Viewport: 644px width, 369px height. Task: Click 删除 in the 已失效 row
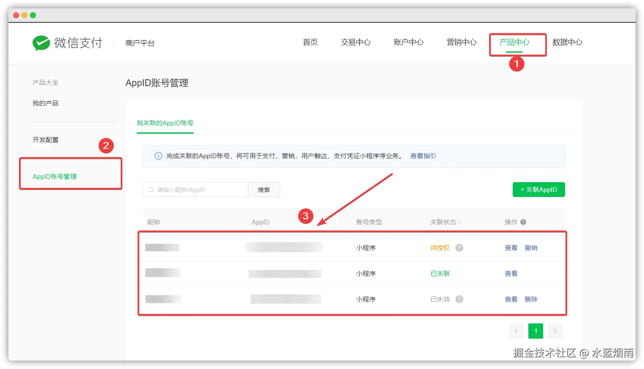click(531, 299)
